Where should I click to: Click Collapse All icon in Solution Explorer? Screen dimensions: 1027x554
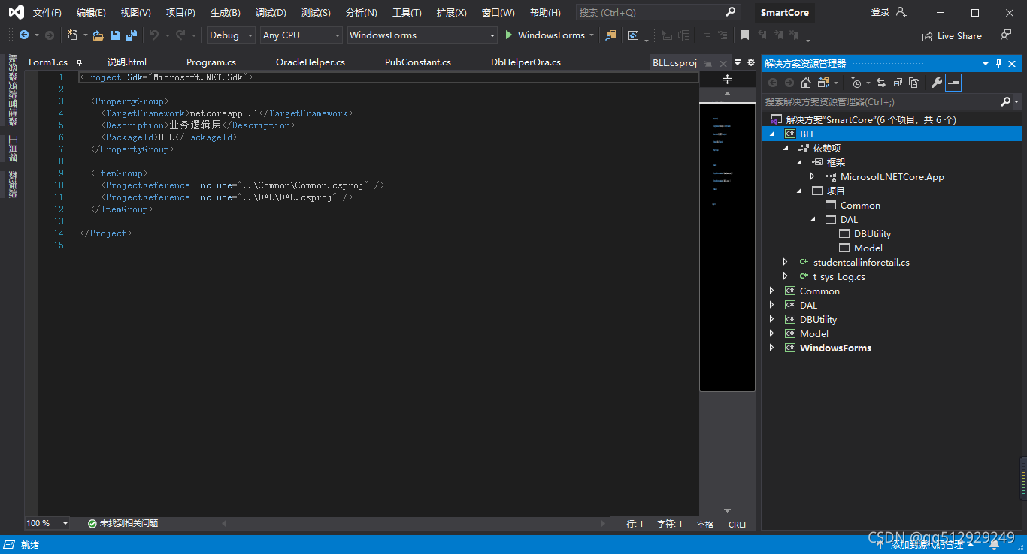pos(898,83)
